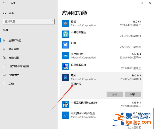This screenshot has height=129, width=154.
Task: Focus the 查找设置 search field
Action: click(29, 22)
